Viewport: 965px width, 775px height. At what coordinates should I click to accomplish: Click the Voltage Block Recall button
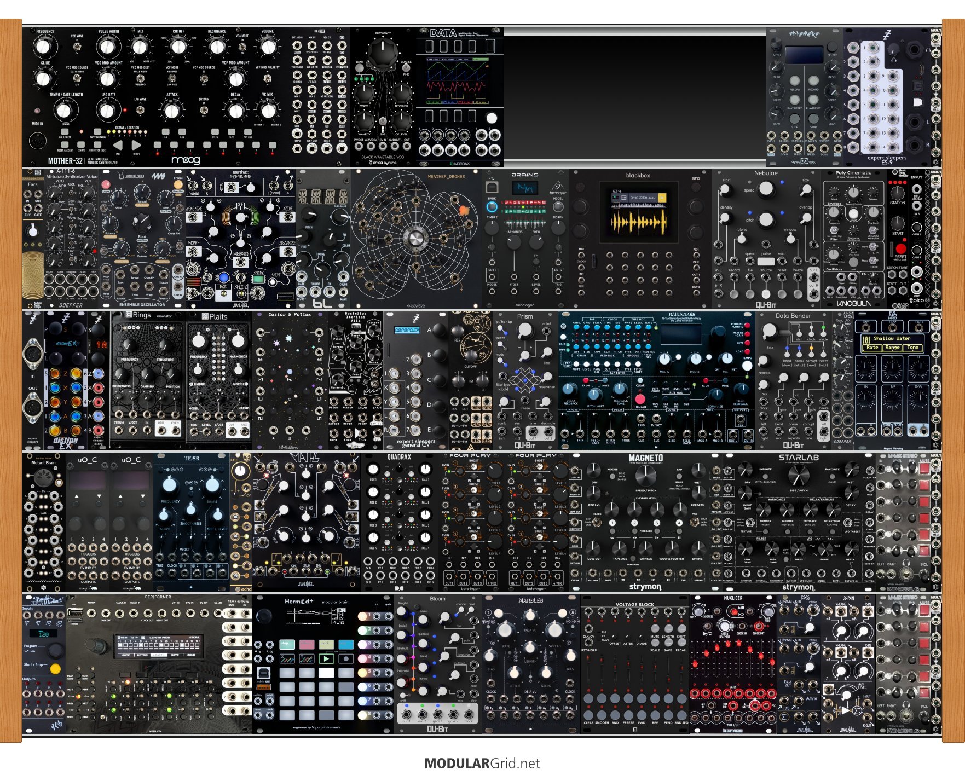point(681,643)
